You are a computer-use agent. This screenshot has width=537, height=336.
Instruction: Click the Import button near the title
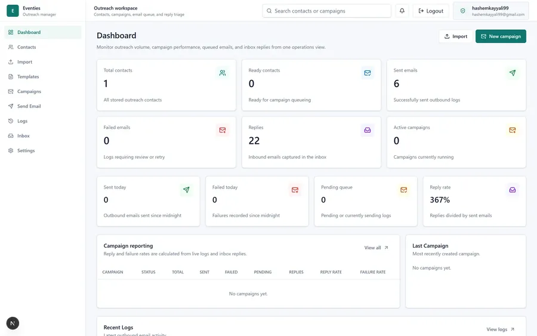point(455,36)
